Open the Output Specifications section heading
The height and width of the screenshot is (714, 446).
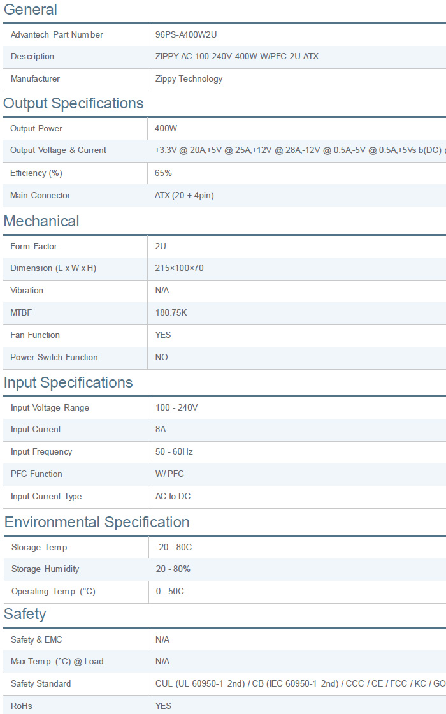74,104
